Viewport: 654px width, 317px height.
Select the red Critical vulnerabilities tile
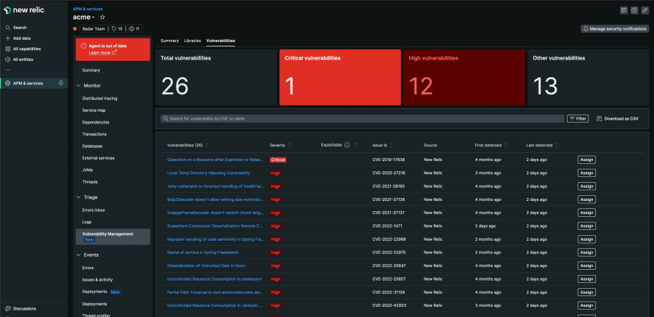point(339,78)
